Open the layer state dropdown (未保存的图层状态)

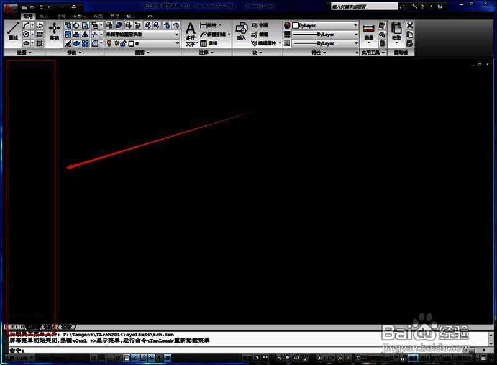point(142,34)
